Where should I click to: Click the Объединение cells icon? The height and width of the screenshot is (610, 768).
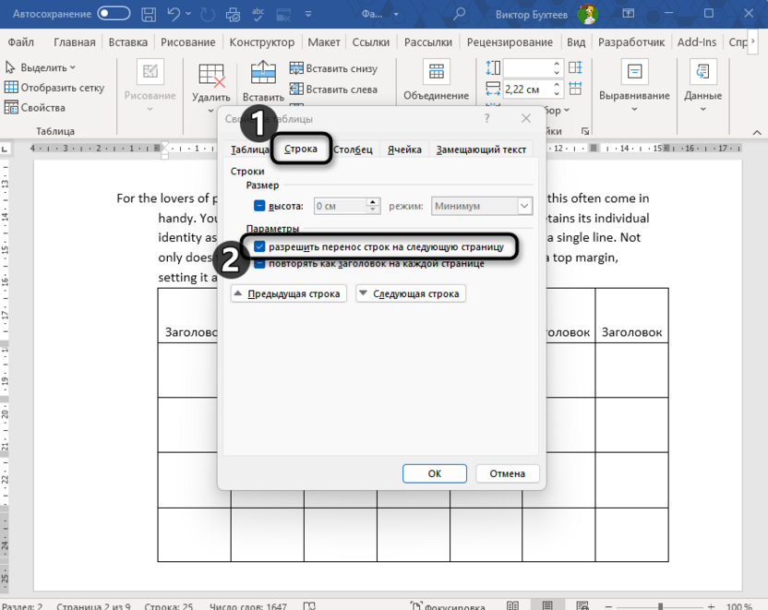[x=437, y=71]
